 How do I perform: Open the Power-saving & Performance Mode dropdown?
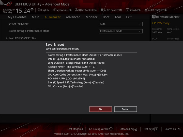(120, 31)
